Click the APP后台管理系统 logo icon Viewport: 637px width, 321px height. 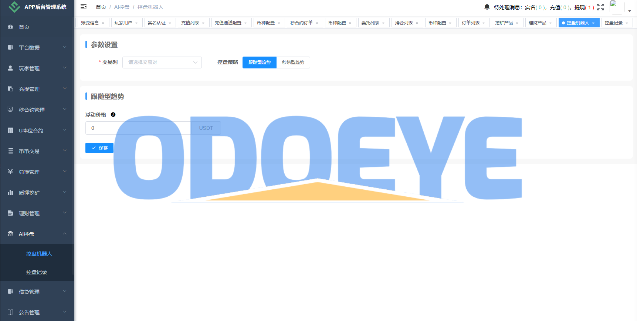14,7
